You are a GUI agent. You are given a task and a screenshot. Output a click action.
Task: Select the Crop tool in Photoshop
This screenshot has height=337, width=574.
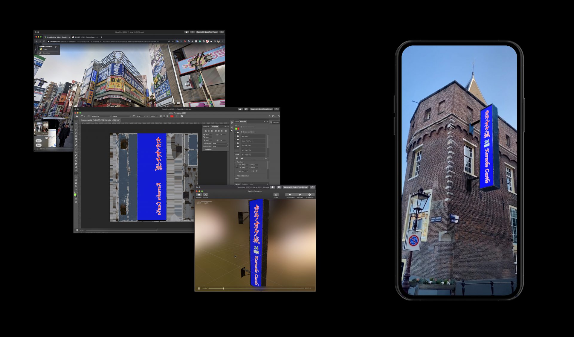pos(76,136)
